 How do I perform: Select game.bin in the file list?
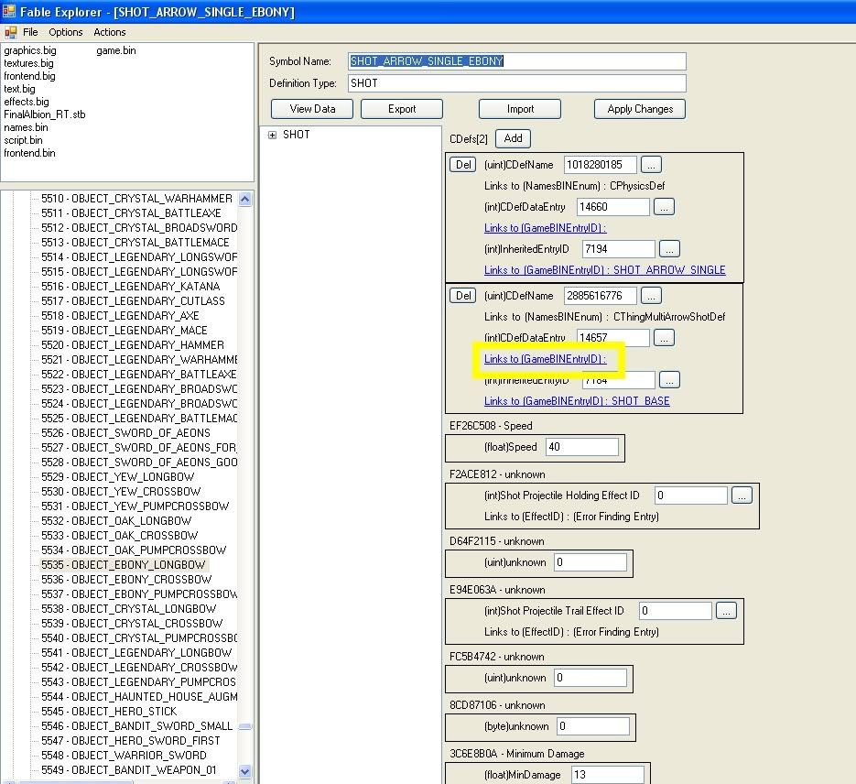coord(115,50)
